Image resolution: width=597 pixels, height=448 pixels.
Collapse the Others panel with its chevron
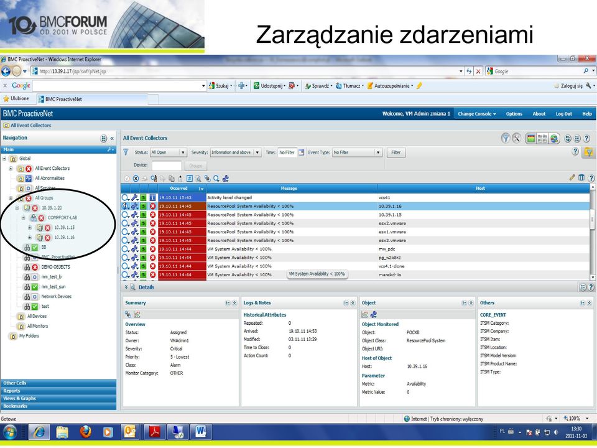pyautogui.click(x=589, y=303)
